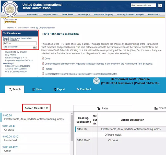Open Frequently Asked Questions link
The width and height of the screenshot is (166, 155).
pos(18,66)
